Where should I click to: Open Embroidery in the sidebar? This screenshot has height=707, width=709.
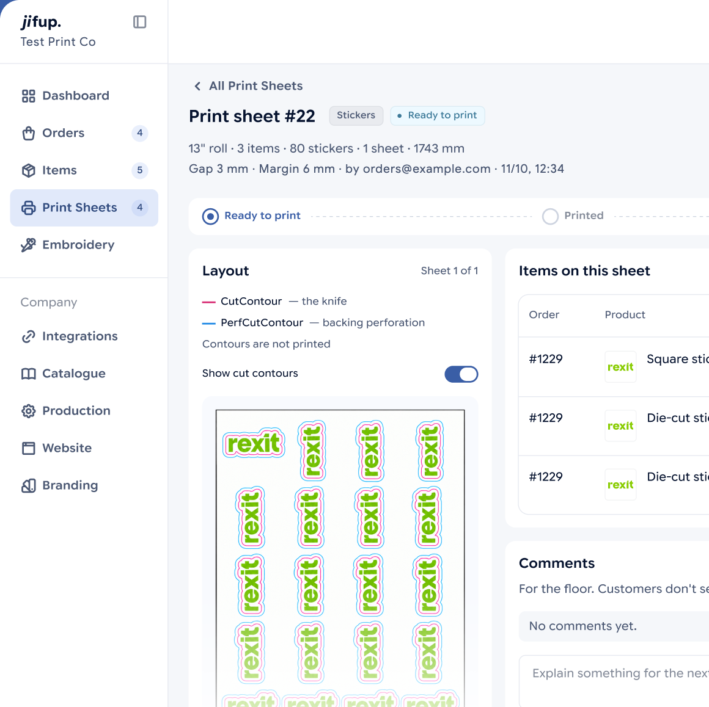tap(84, 245)
